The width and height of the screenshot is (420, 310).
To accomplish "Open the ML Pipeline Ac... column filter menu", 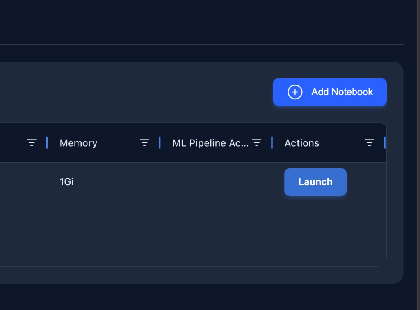I will point(257,142).
